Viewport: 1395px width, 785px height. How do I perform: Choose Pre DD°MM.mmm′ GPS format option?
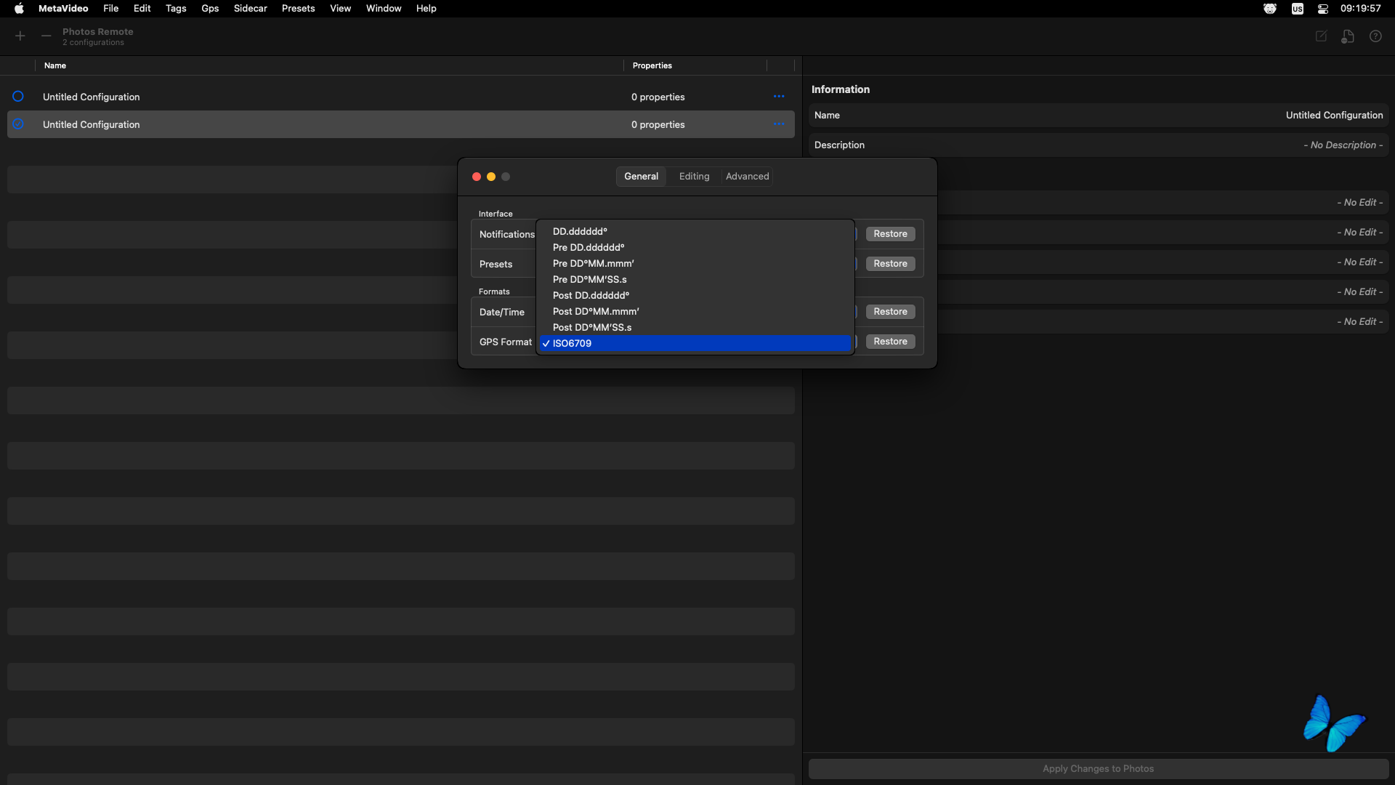(593, 263)
